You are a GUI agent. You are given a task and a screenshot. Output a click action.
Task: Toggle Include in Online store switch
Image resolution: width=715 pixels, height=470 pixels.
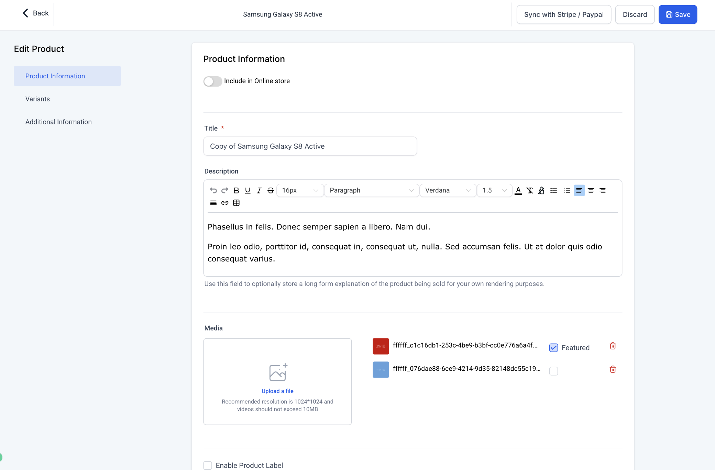tap(212, 81)
